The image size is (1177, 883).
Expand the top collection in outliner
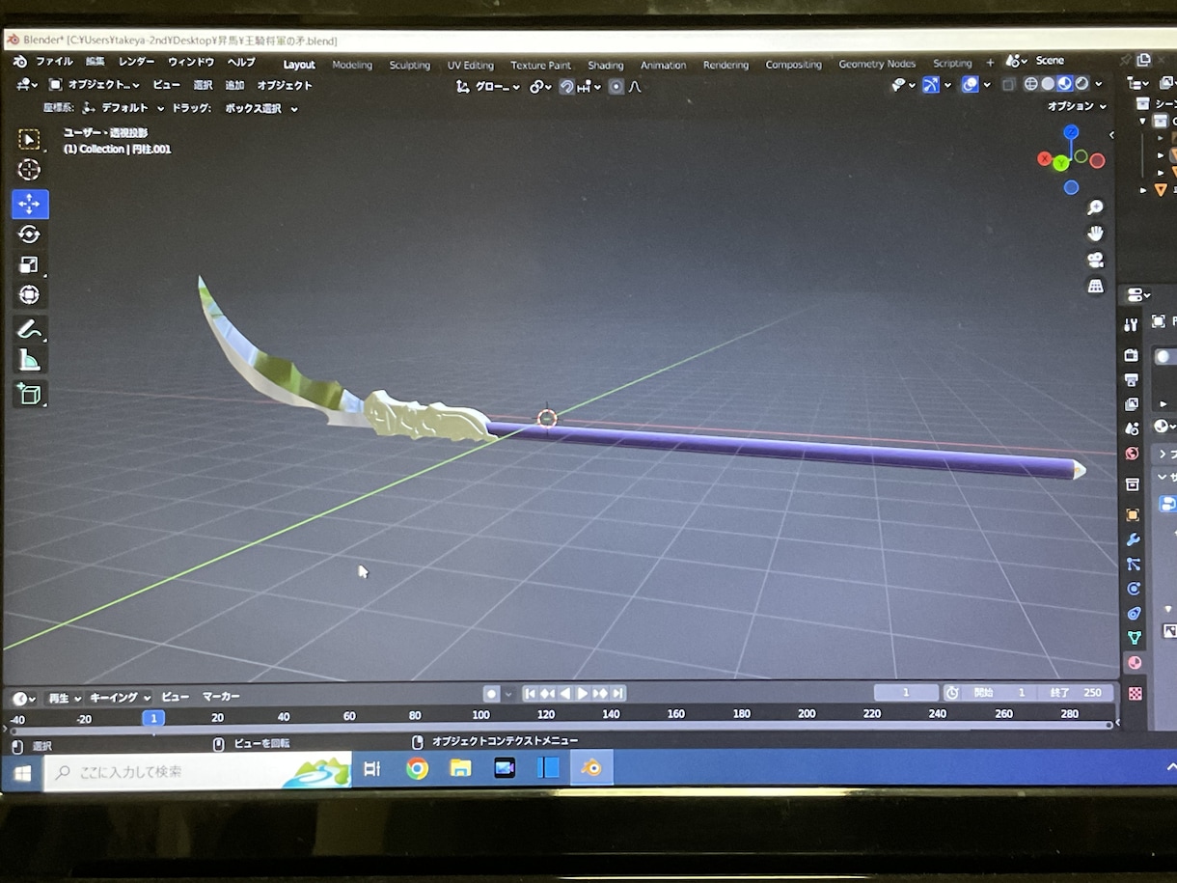pyautogui.click(x=1144, y=122)
